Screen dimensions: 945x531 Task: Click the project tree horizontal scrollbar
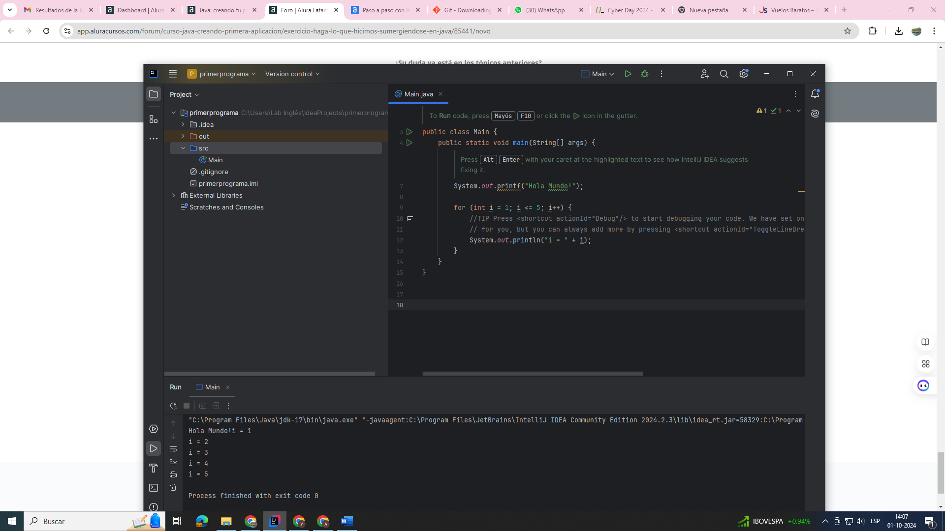[270, 374]
